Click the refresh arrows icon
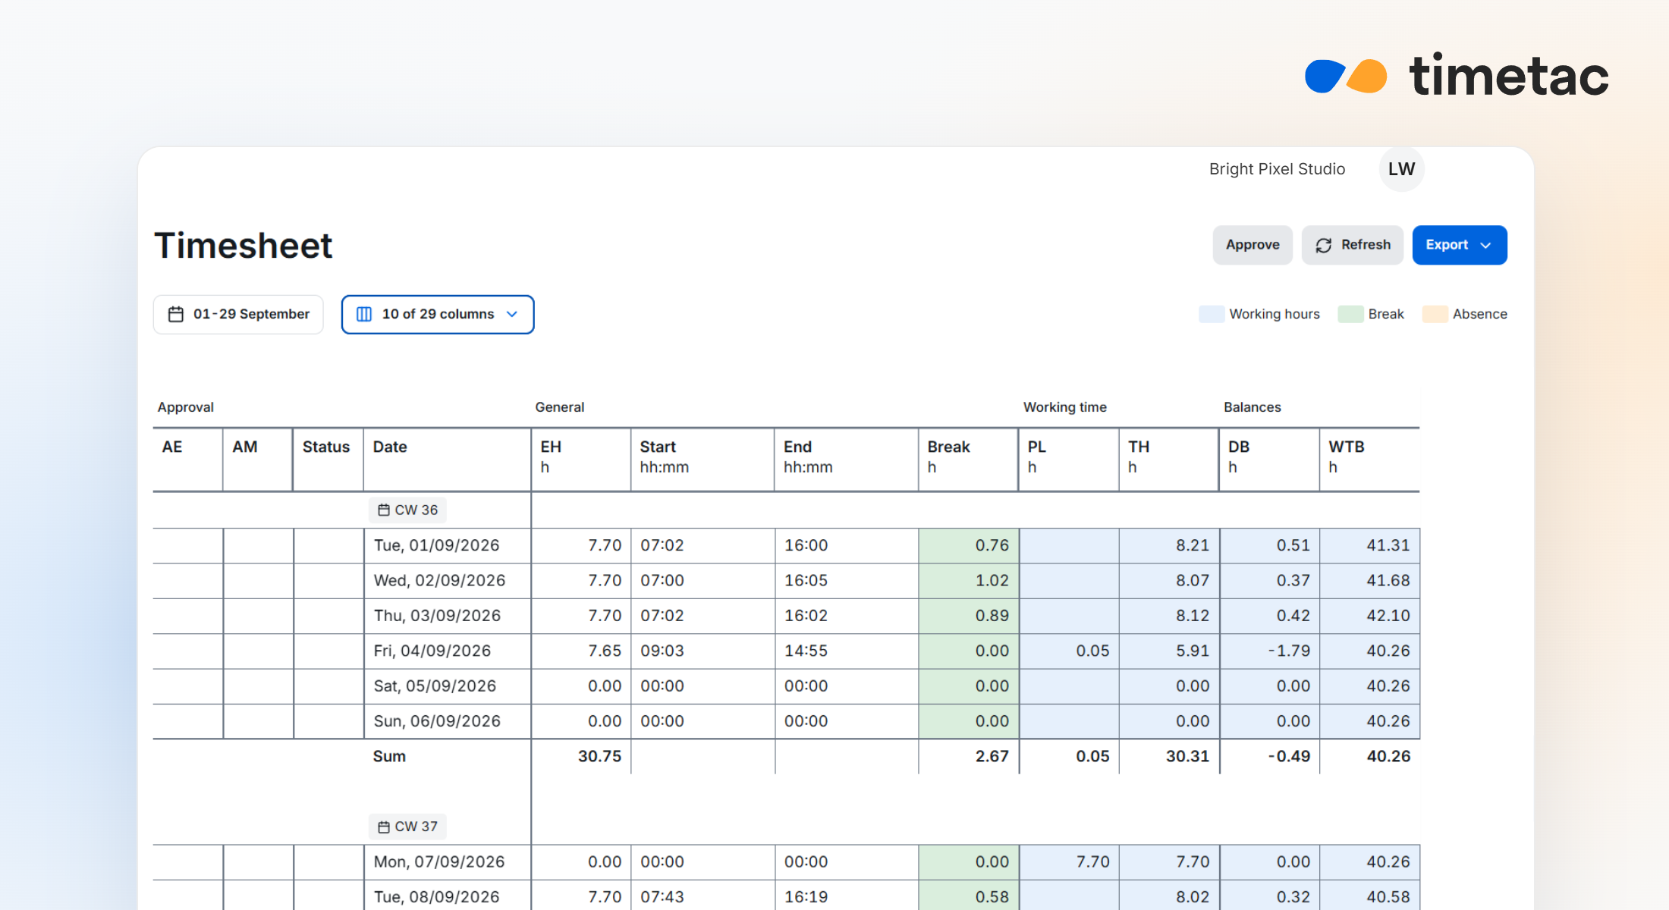Viewport: 1669px width, 910px height. pyautogui.click(x=1324, y=245)
